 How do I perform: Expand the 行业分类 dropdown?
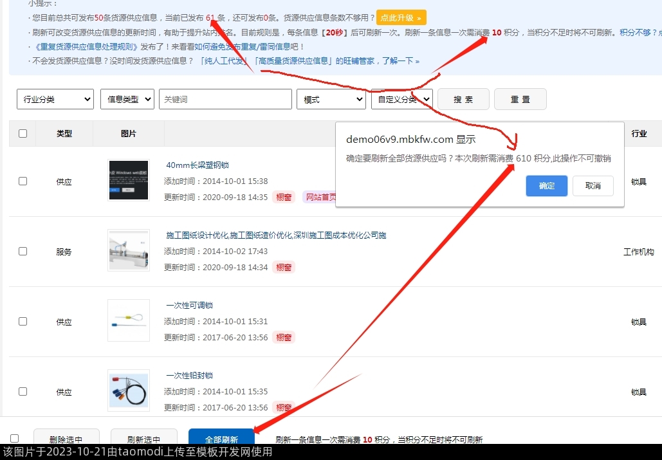(x=55, y=99)
